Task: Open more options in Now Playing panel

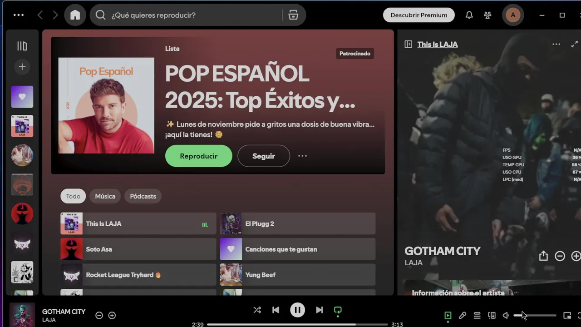Action: pos(556,44)
